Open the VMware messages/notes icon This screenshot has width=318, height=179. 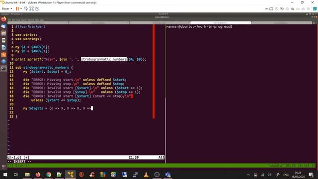(x=315, y=9)
